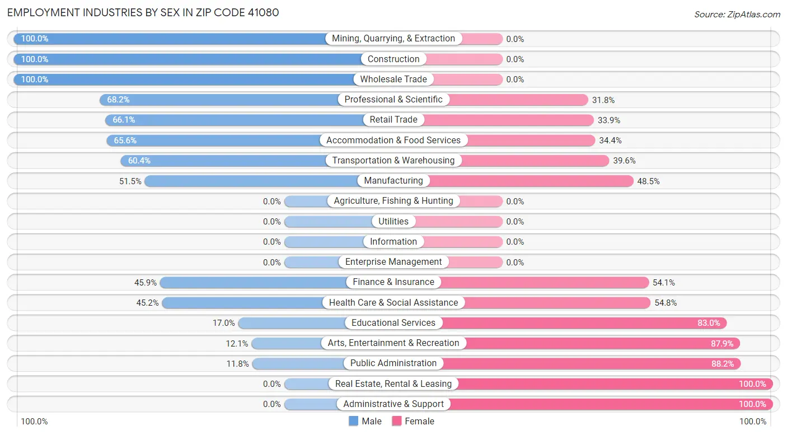The height and width of the screenshot is (435, 787).
Task: Click the Transportation & Warehousing label
Action: 393,161
